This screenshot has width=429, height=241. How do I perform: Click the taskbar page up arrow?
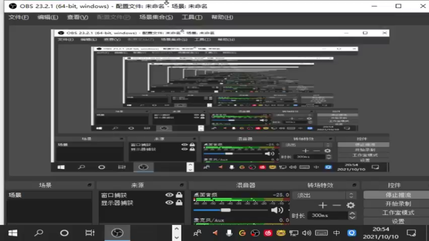176,229
